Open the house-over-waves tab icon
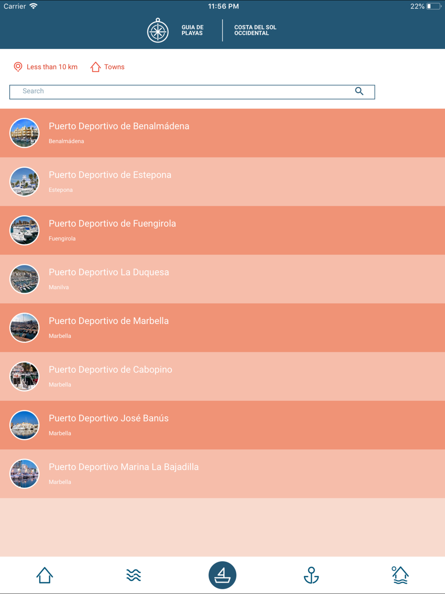The width and height of the screenshot is (445, 594). coord(400,575)
